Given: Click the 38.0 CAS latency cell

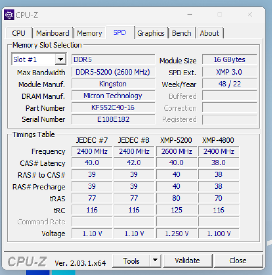Looking at the screenshot, I should (219, 163).
